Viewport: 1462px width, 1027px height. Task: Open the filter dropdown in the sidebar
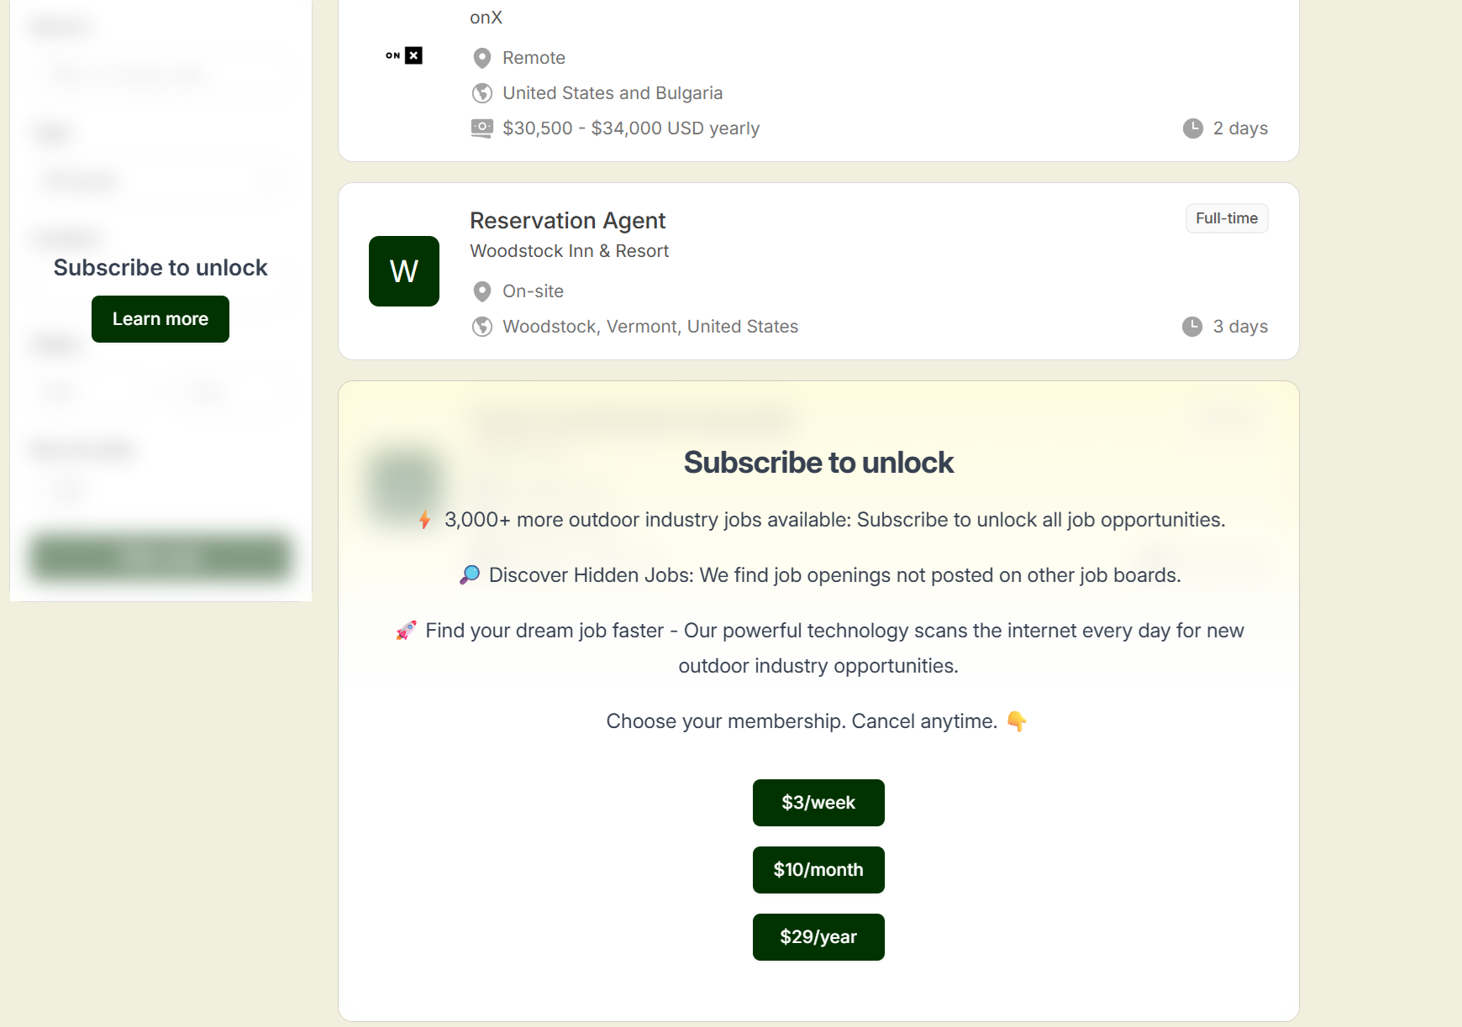tap(160, 181)
